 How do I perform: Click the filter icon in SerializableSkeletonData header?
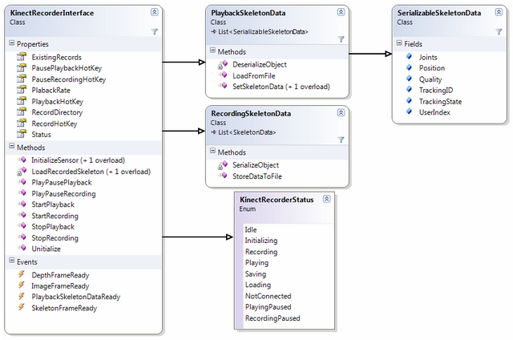point(499,31)
